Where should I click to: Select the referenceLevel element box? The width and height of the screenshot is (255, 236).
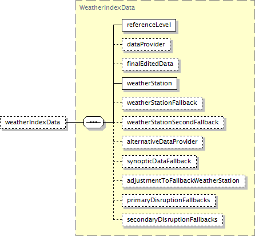click(149, 25)
